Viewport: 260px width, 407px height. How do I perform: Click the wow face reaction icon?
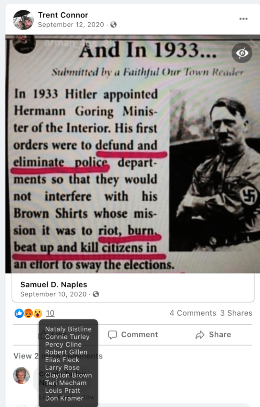coord(38,313)
